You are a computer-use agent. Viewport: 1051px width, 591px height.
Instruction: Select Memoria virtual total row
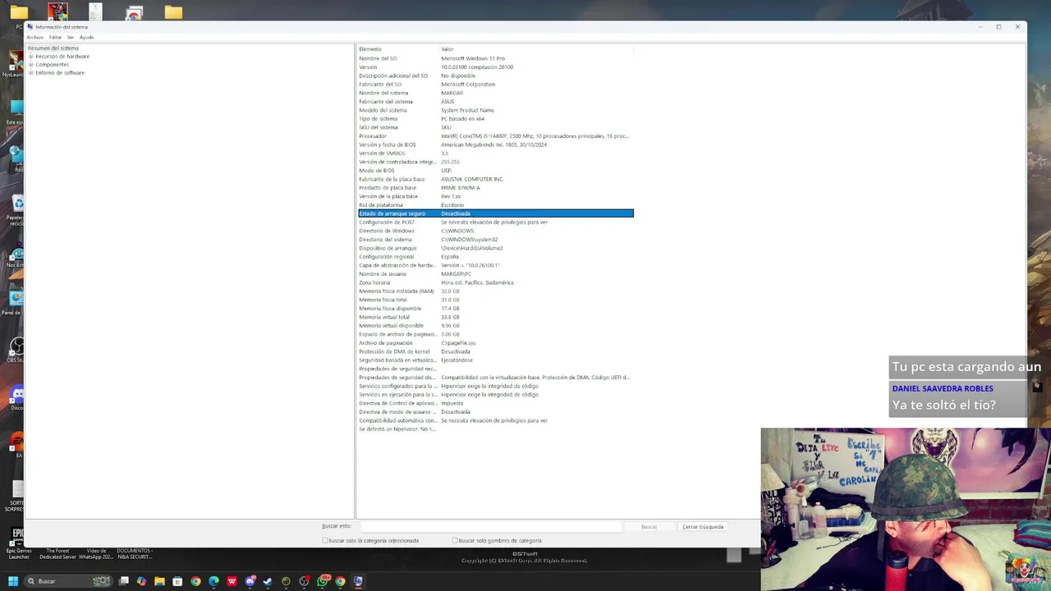[x=496, y=317]
